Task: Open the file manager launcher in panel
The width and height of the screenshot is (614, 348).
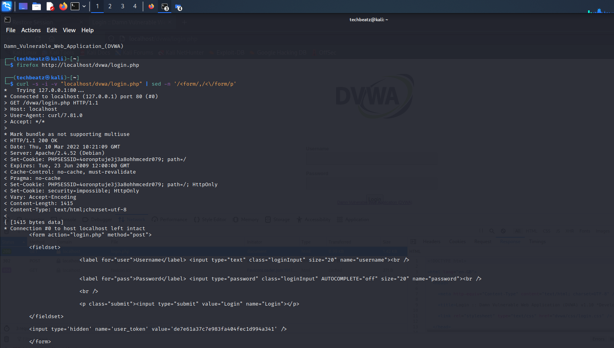Action: click(37, 6)
